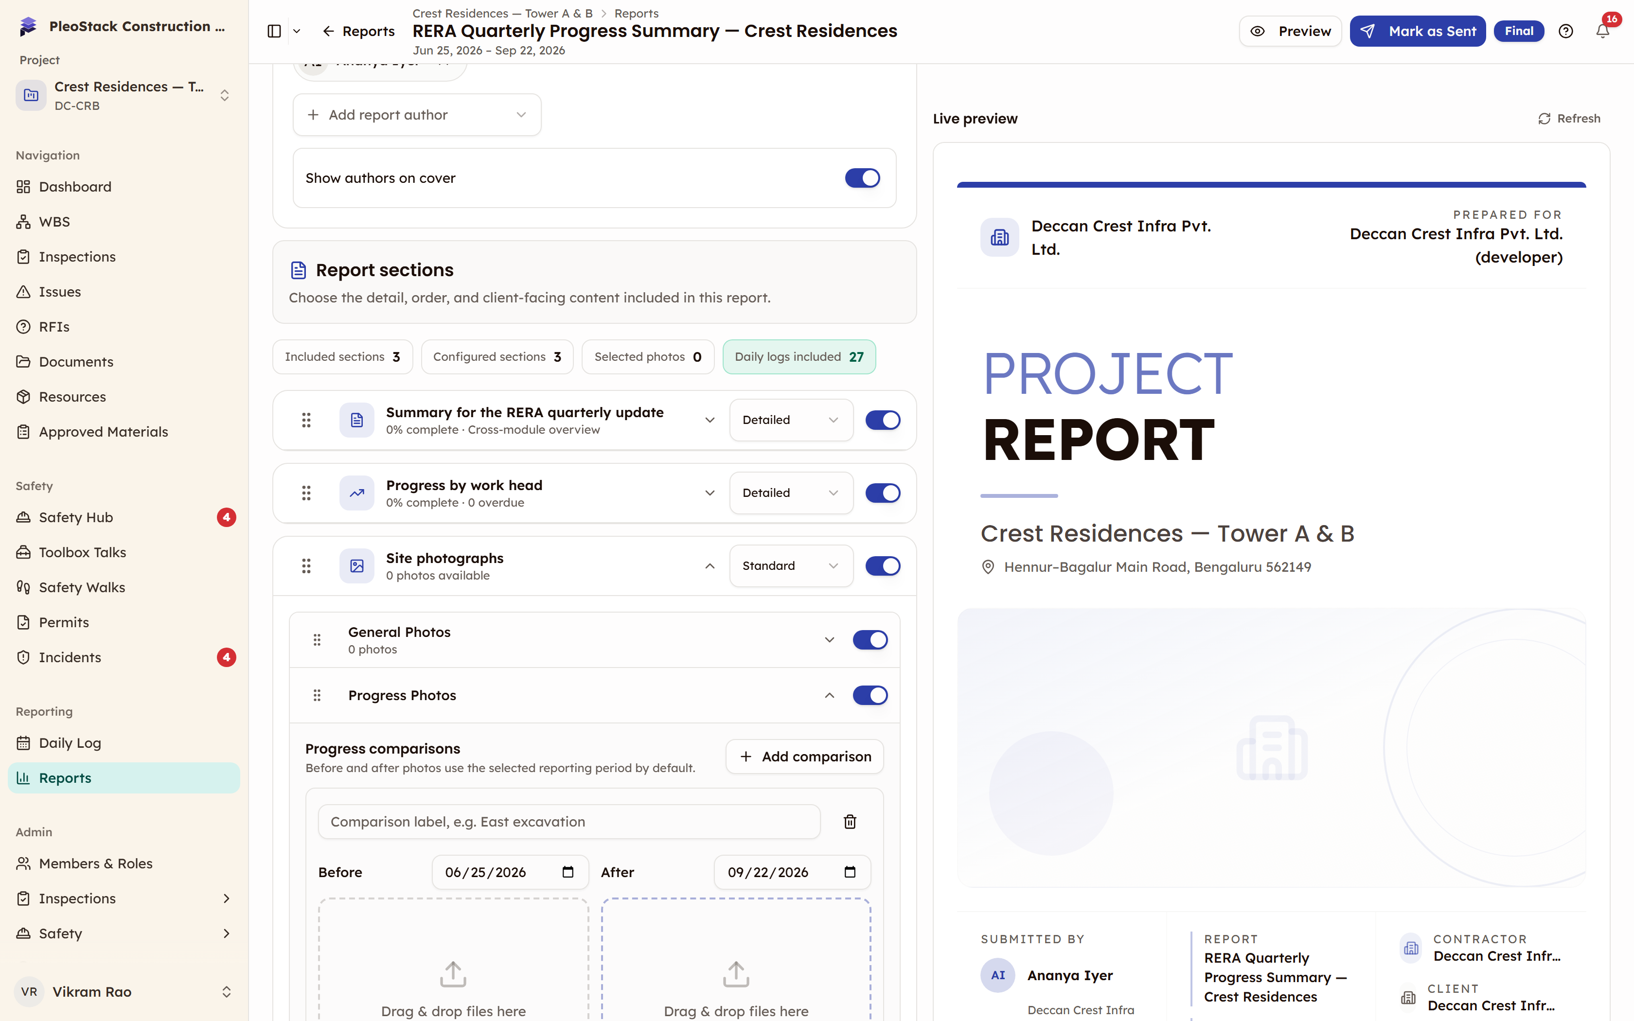This screenshot has height=1021, width=1634.
Task: Turn off General Photos toggle
Action: click(870, 639)
